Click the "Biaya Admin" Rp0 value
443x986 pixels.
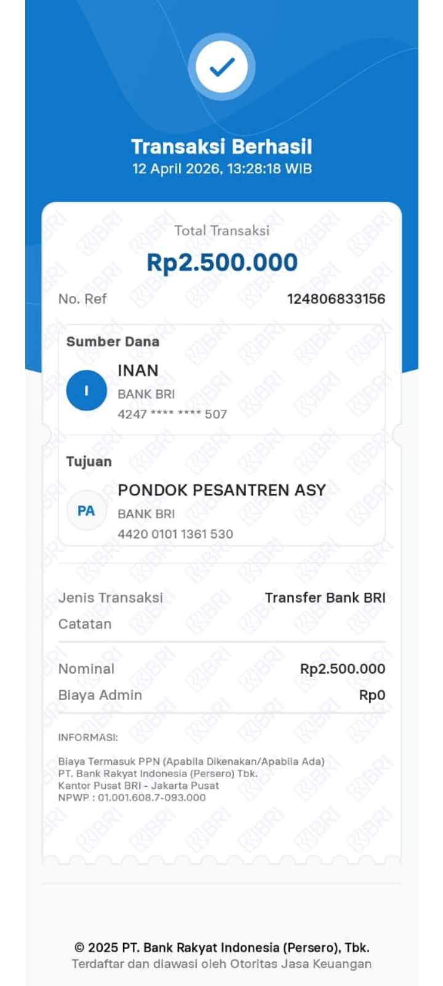(372, 695)
